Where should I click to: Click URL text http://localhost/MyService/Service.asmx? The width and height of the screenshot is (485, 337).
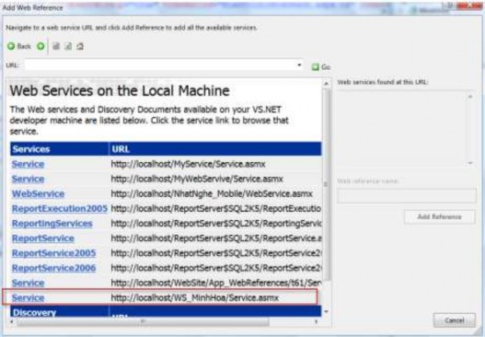point(188,164)
